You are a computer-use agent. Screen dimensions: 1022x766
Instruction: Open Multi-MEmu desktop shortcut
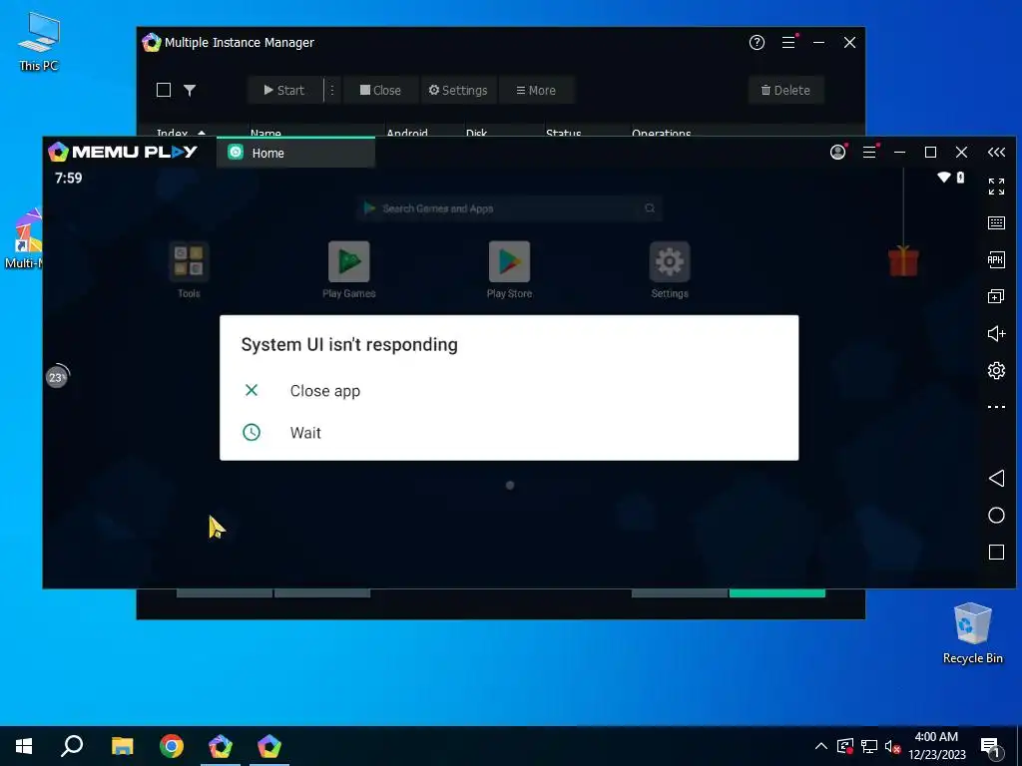(x=23, y=239)
